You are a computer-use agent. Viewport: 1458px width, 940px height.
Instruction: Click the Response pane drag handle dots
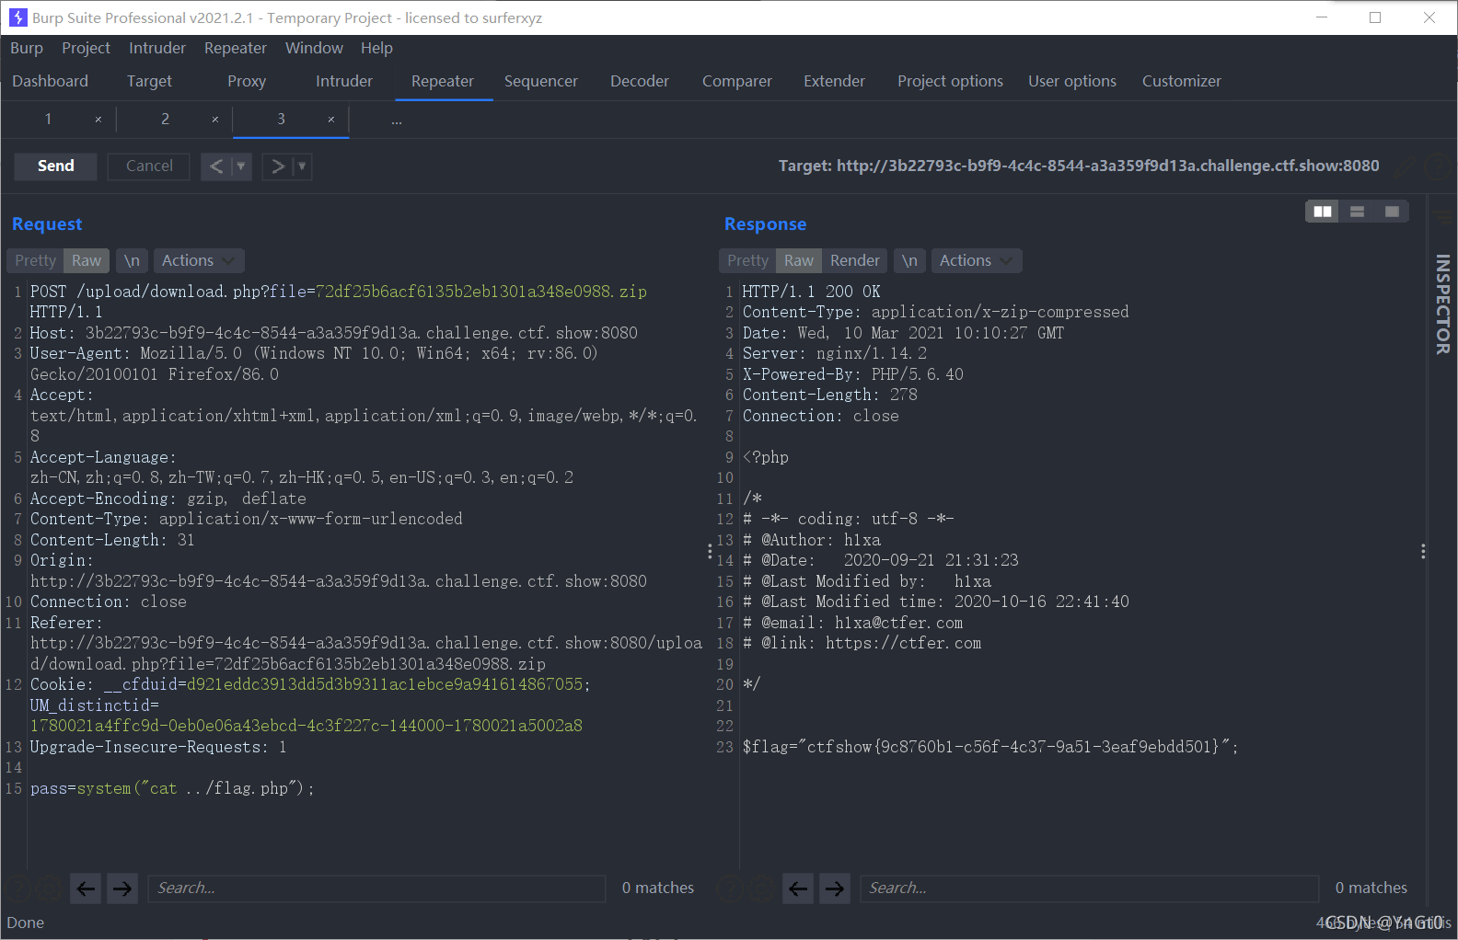click(x=1423, y=551)
